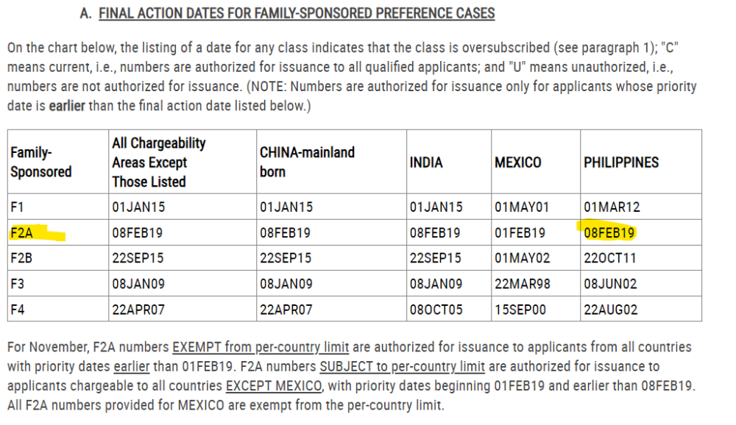This screenshot has height=425, width=736.
Task: Select the highlighted 08FEB19 Philippines F2A cell
Action: [609, 232]
